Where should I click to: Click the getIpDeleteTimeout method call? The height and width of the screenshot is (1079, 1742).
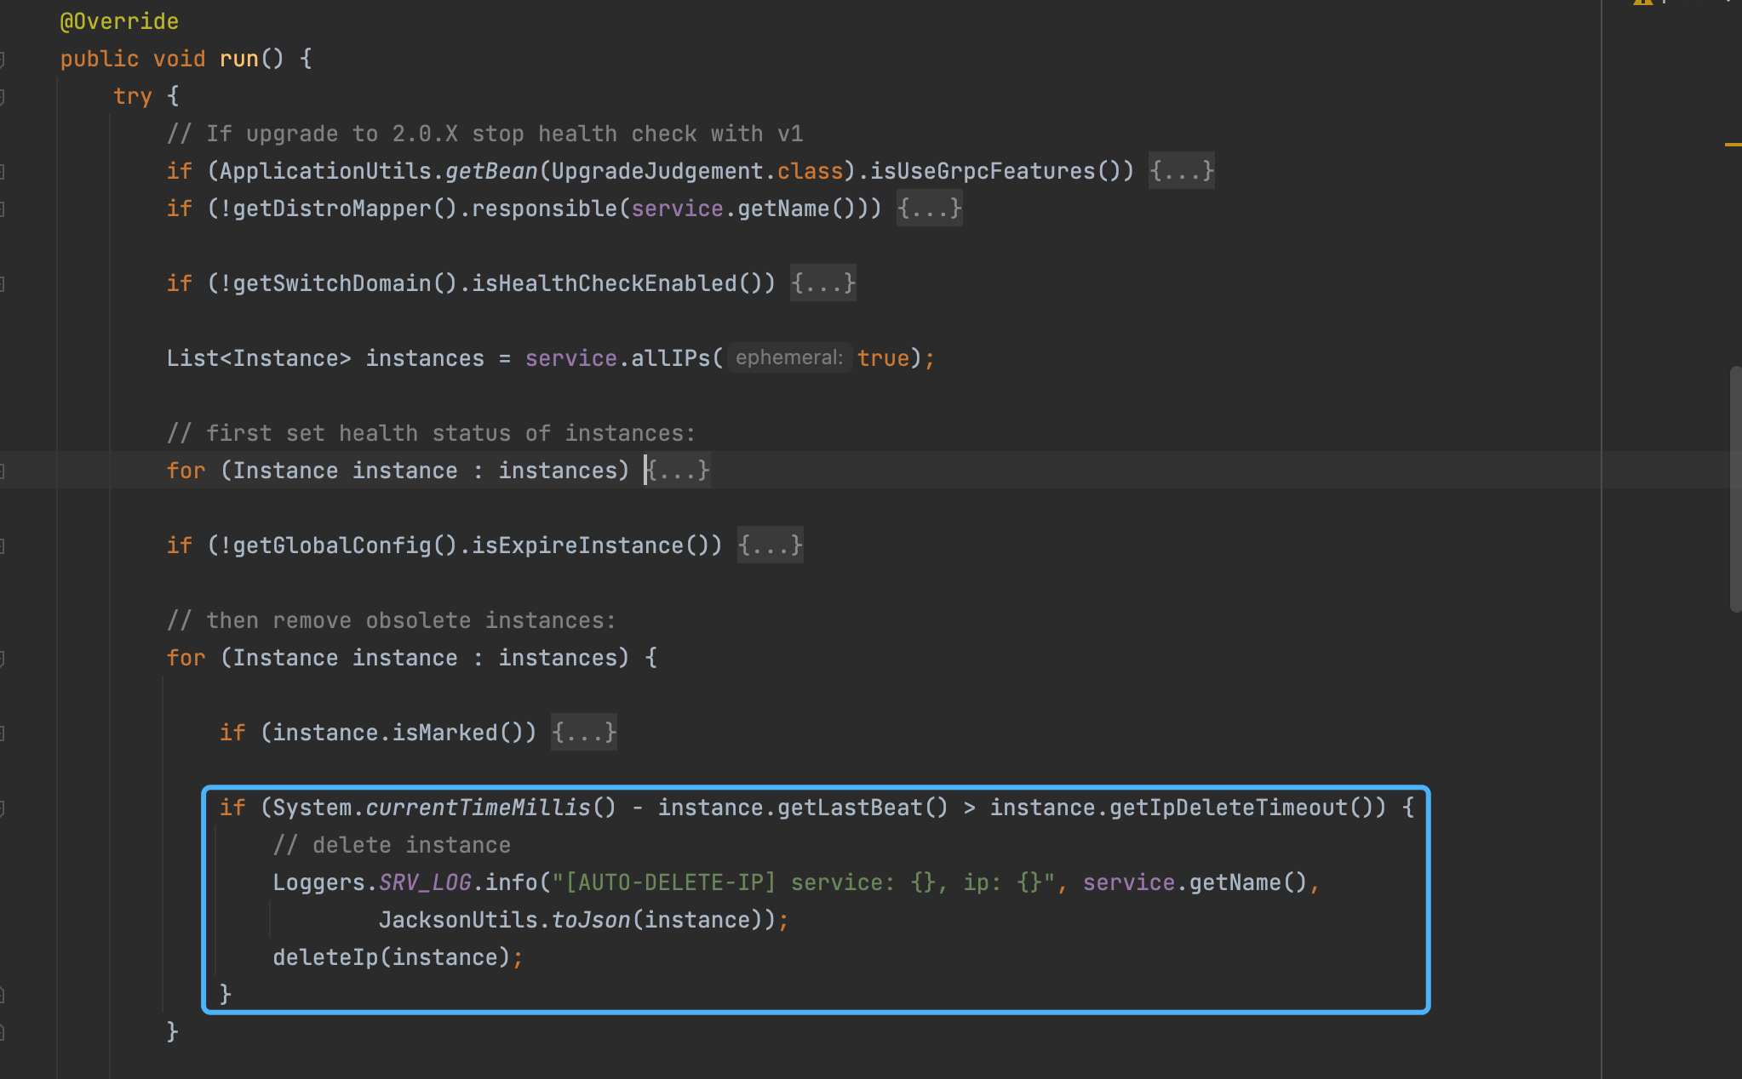click(1229, 808)
